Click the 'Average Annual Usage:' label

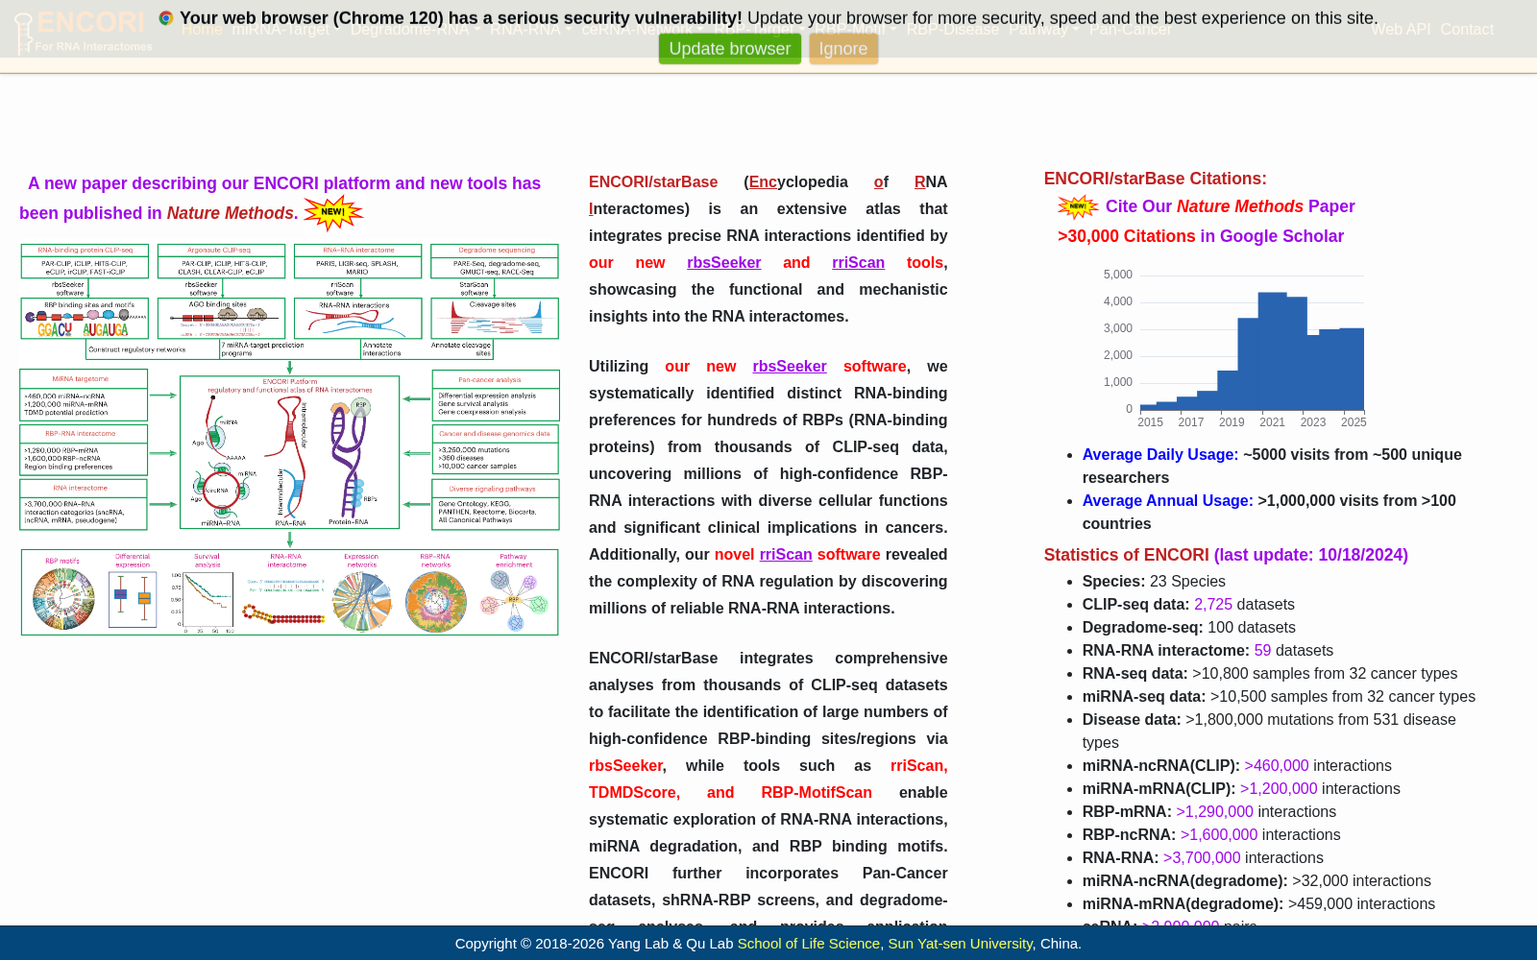click(1168, 501)
